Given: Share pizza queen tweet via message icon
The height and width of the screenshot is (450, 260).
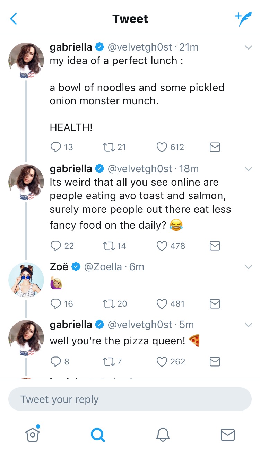Looking at the screenshot, I should coord(215,362).
